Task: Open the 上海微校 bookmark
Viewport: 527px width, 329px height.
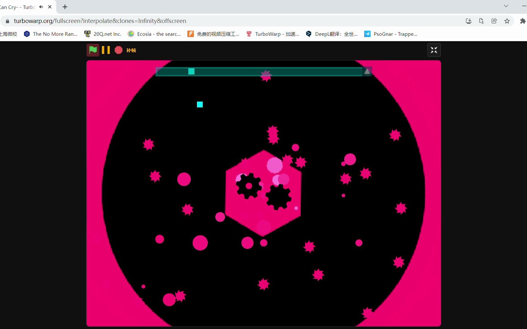Action: pos(9,34)
